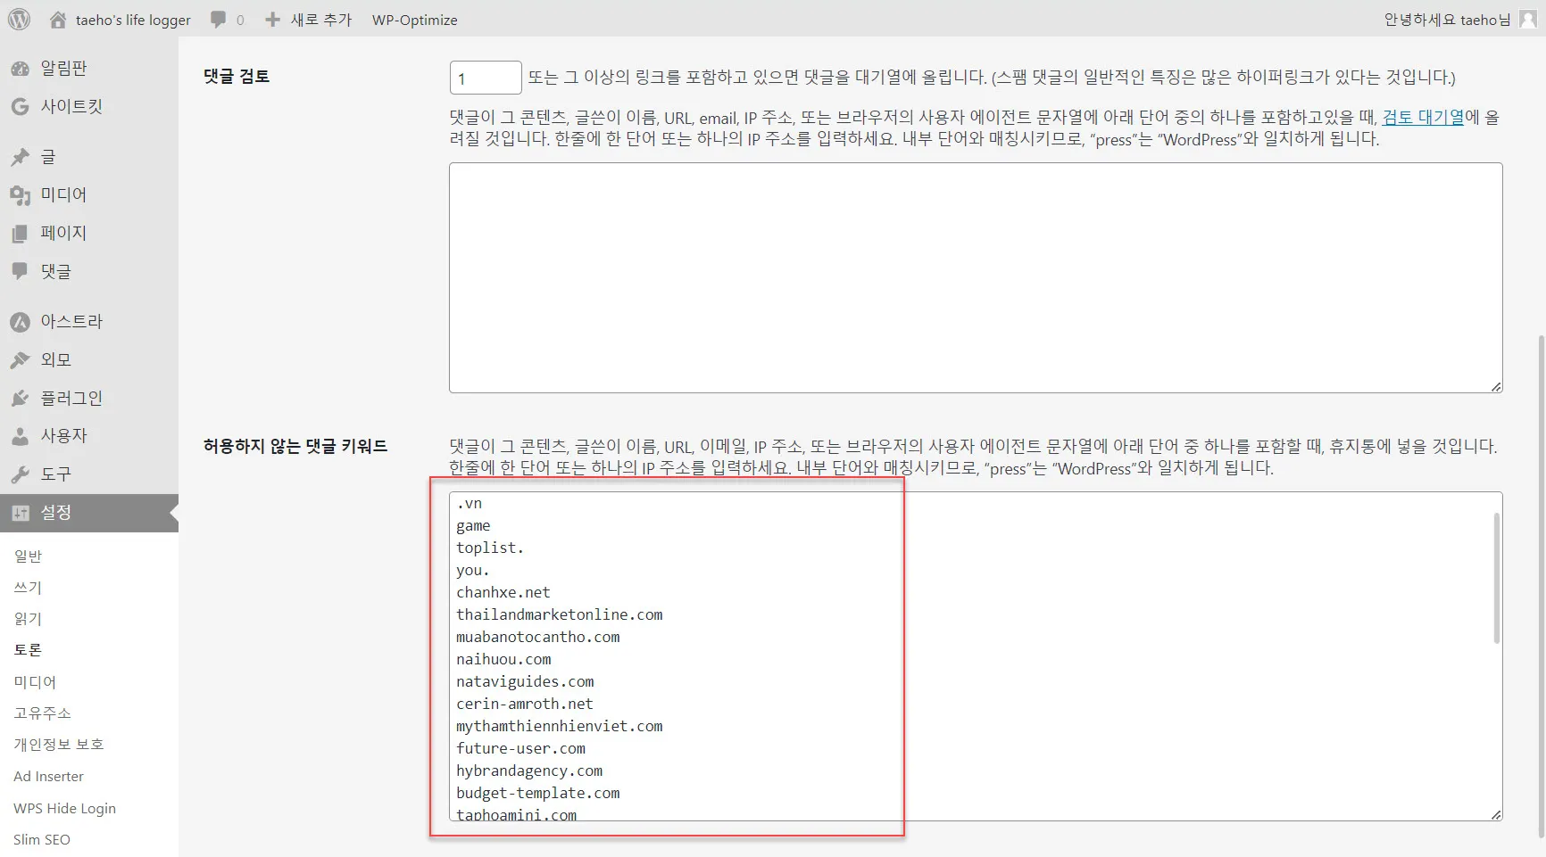The image size is (1546, 857).
Task: Click inside the empty 댓글 검토 textarea
Action: [x=976, y=277]
